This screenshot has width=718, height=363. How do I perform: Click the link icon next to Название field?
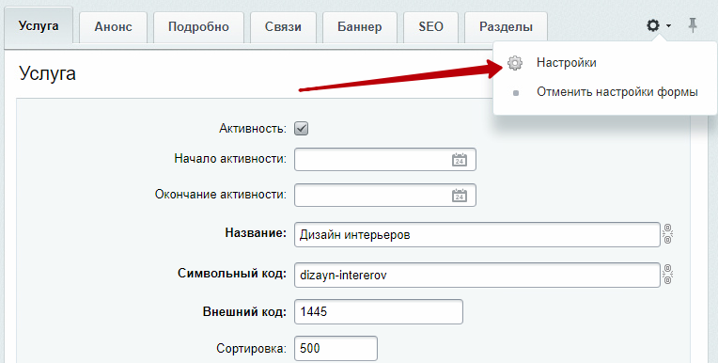click(667, 234)
